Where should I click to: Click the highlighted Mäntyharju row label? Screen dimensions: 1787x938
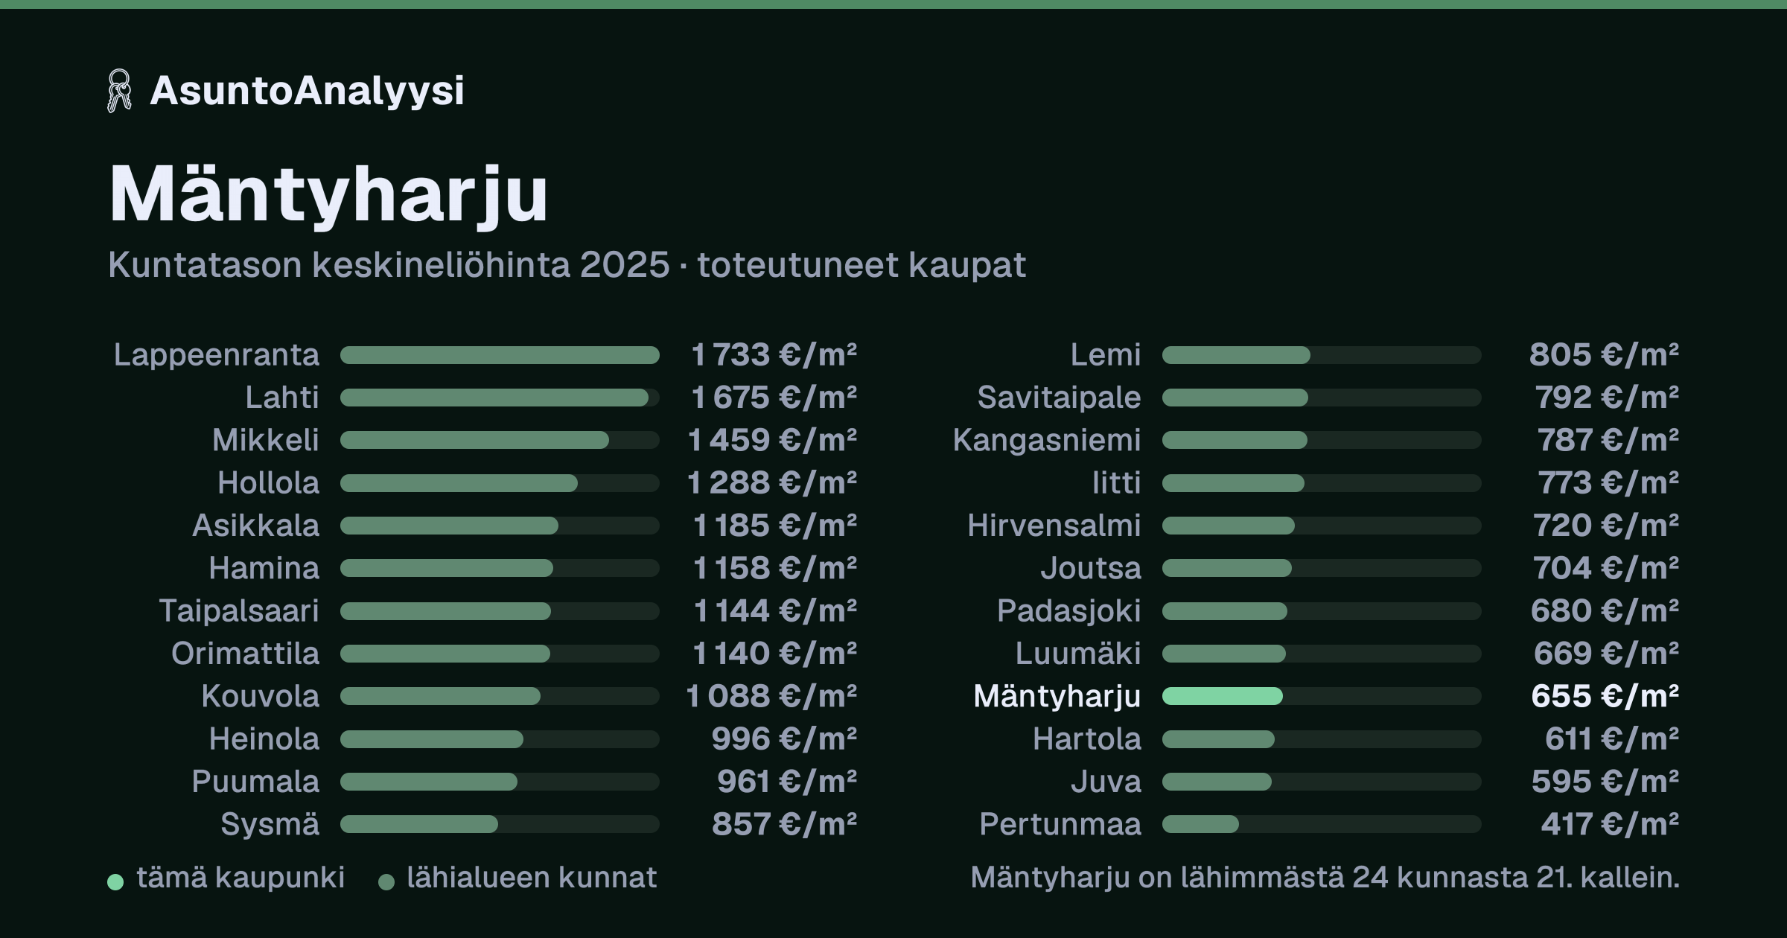tap(1057, 696)
